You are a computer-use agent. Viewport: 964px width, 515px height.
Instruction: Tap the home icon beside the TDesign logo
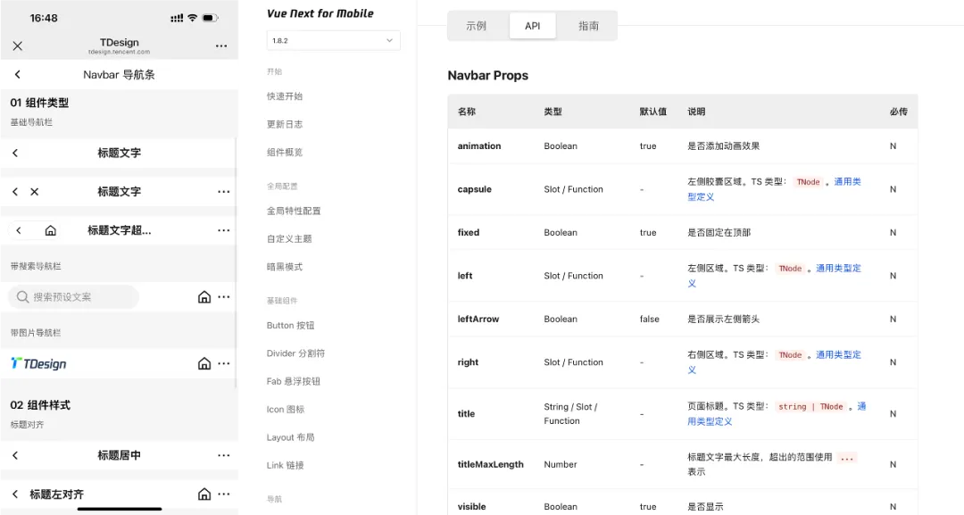(204, 363)
